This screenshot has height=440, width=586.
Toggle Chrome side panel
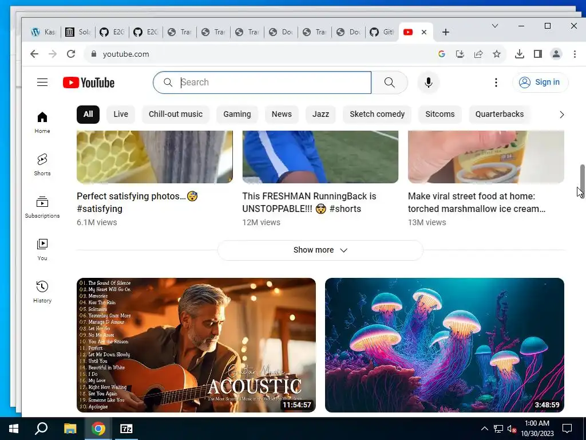(x=538, y=54)
